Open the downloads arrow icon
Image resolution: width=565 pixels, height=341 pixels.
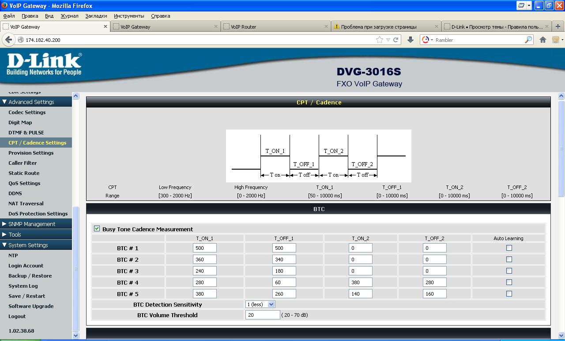410,40
